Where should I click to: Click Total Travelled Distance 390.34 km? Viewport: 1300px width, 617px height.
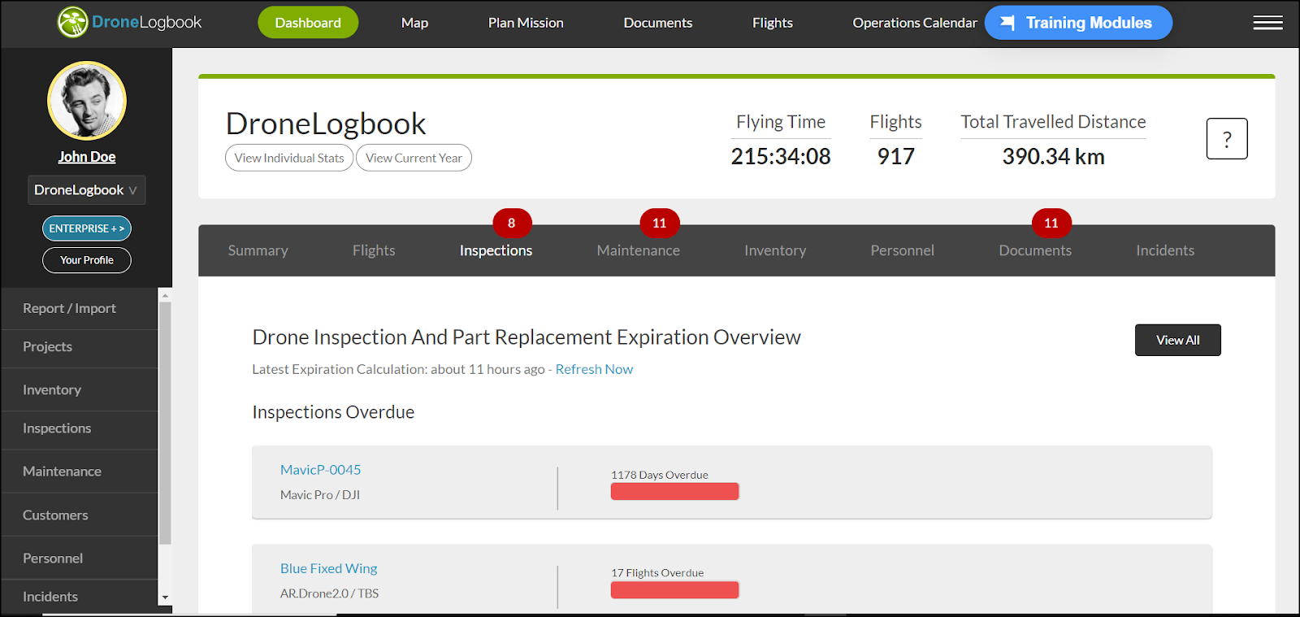[x=1054, y=156]
